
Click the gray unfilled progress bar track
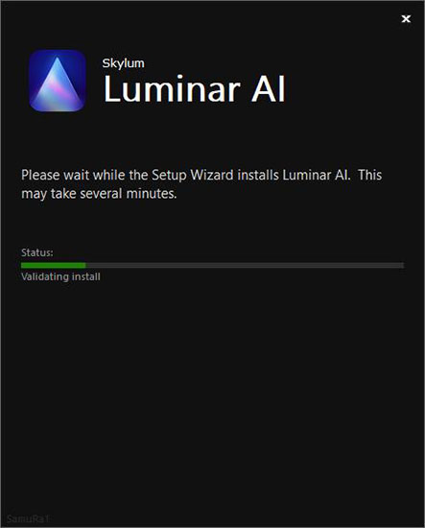click(245, 265)
